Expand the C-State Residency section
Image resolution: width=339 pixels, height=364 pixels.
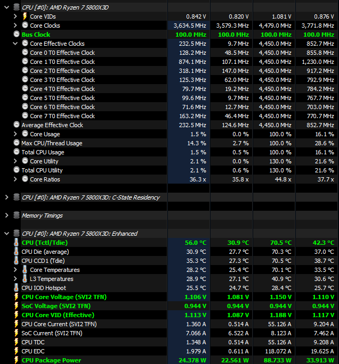[x=7, y=197]
